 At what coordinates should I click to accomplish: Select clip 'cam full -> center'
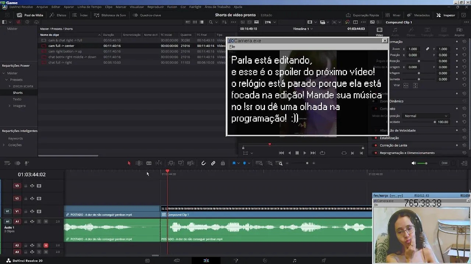[x=61, y=46]
